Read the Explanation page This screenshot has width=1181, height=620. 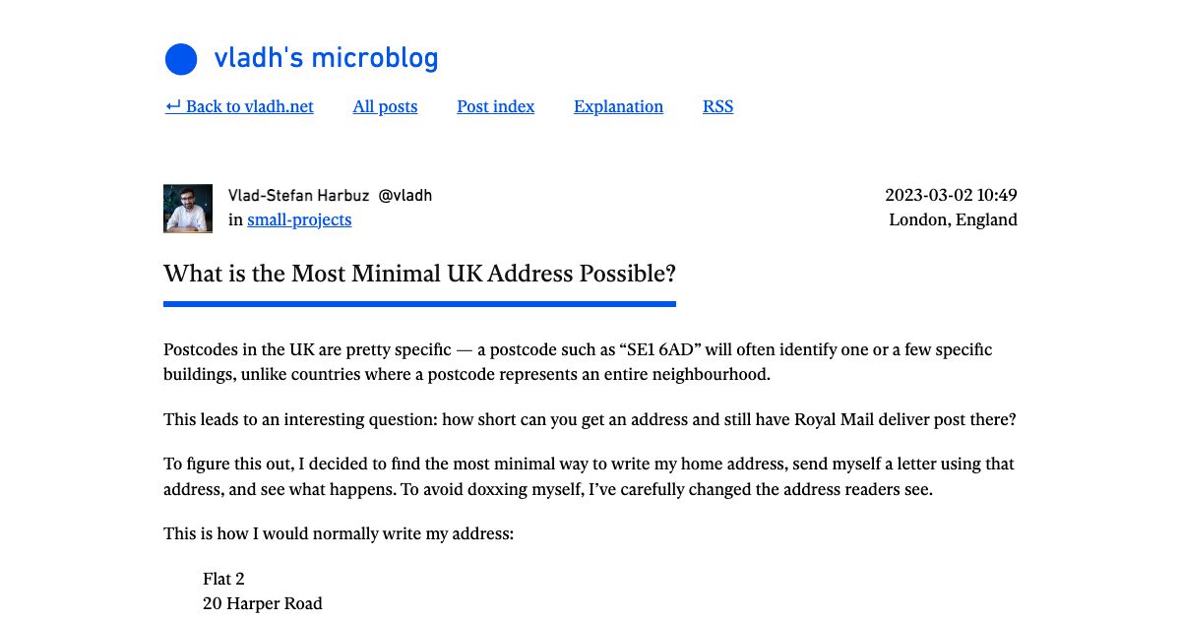(618, 106)
